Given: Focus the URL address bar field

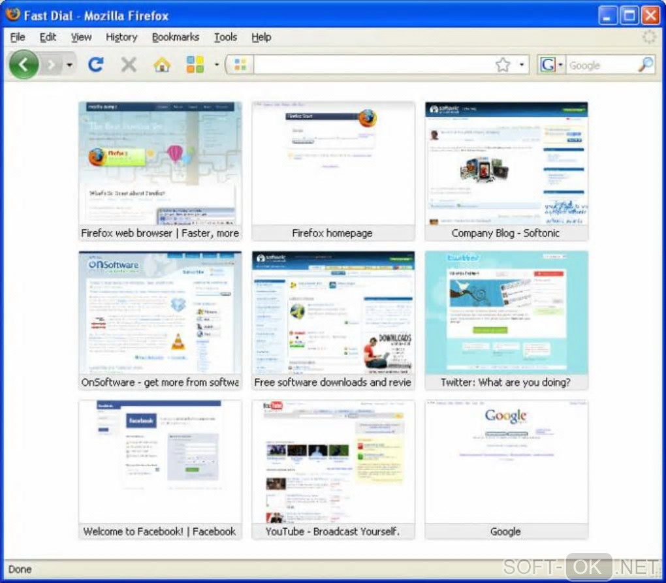Looking at the screenshot, I should coord(373,65).
